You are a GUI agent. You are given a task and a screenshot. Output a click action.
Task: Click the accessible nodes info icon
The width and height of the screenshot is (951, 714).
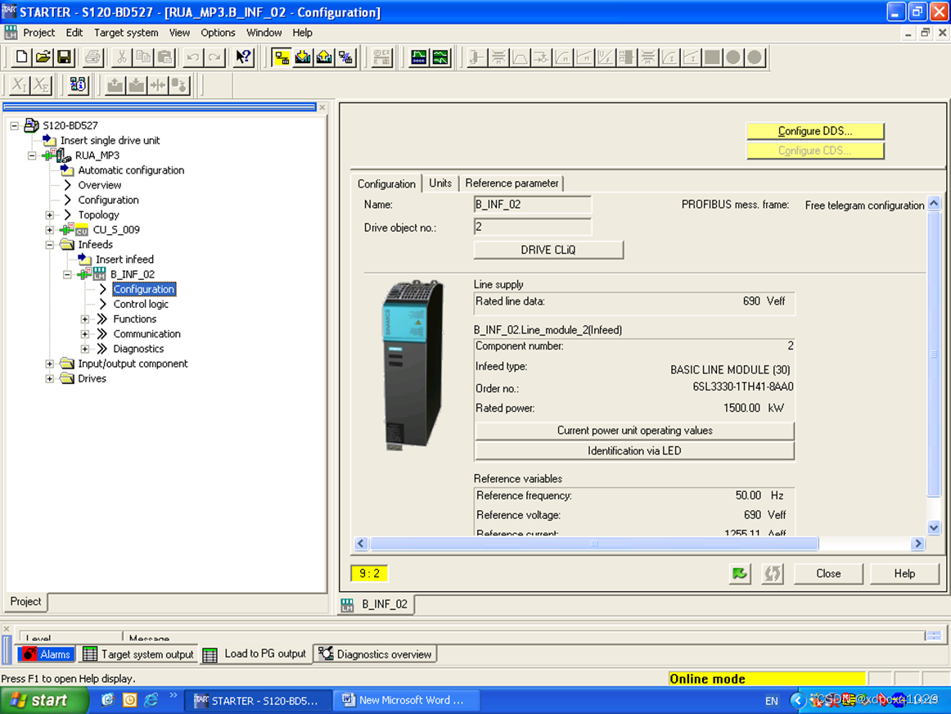[x=78, y=84]
